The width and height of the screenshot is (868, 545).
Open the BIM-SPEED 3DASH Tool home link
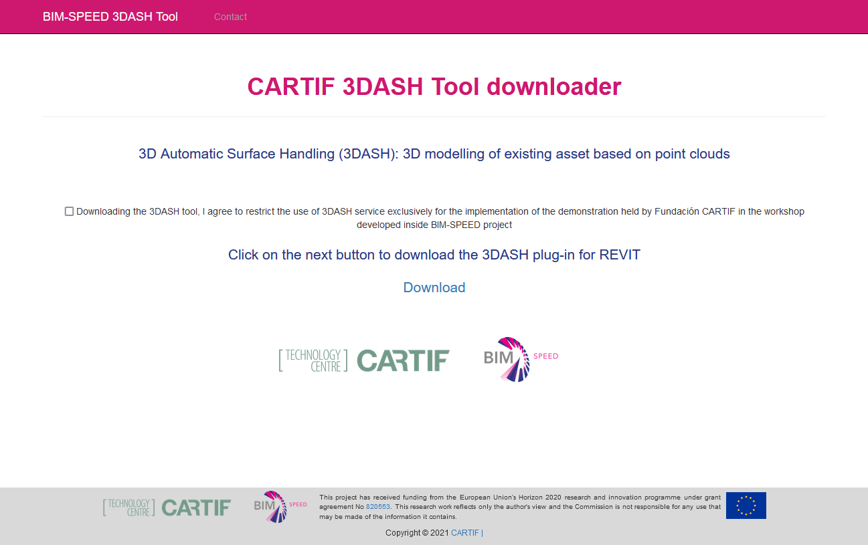110,17
